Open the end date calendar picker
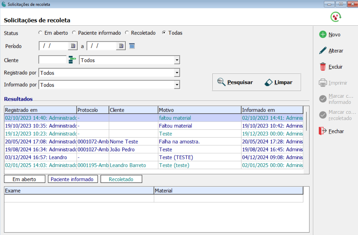Screen dimensions: 358x235 [x=121, y=46]
